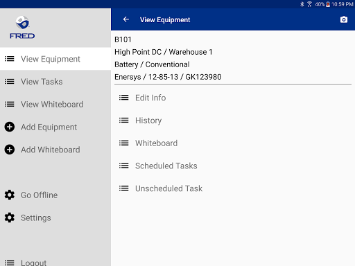Click the View Equipment header title
The image size is (355, 266).
[165, 20]
